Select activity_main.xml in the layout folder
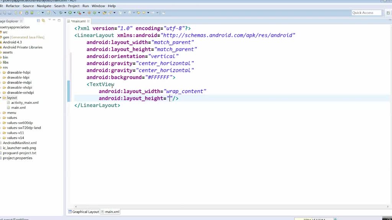Screen dimensions: 392x220 (x=25, y=102)
